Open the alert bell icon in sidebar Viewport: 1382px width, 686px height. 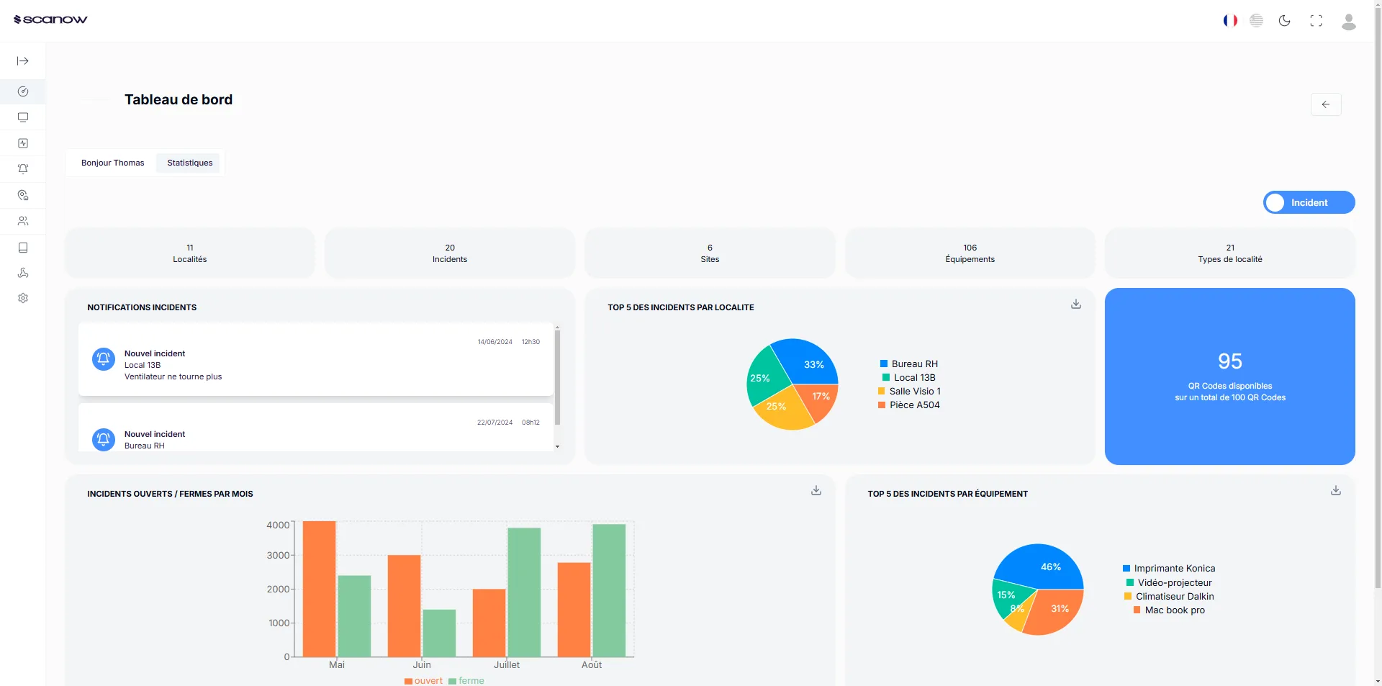point(22,169)
